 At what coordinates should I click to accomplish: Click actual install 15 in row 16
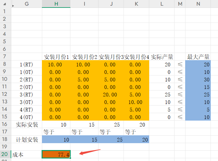[84, 124]
